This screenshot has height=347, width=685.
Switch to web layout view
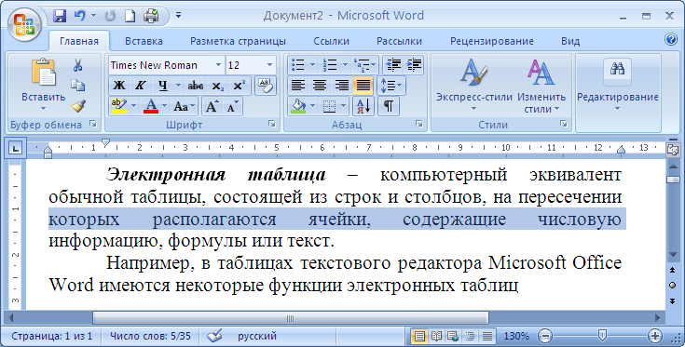coord(453,336)
